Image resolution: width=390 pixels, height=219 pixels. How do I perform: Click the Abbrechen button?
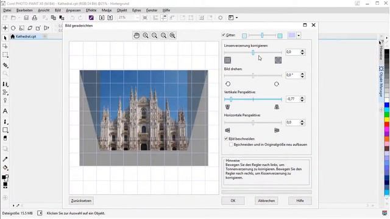(266, 201)
